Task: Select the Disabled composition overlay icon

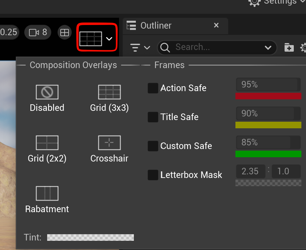Action: [47, 92]
